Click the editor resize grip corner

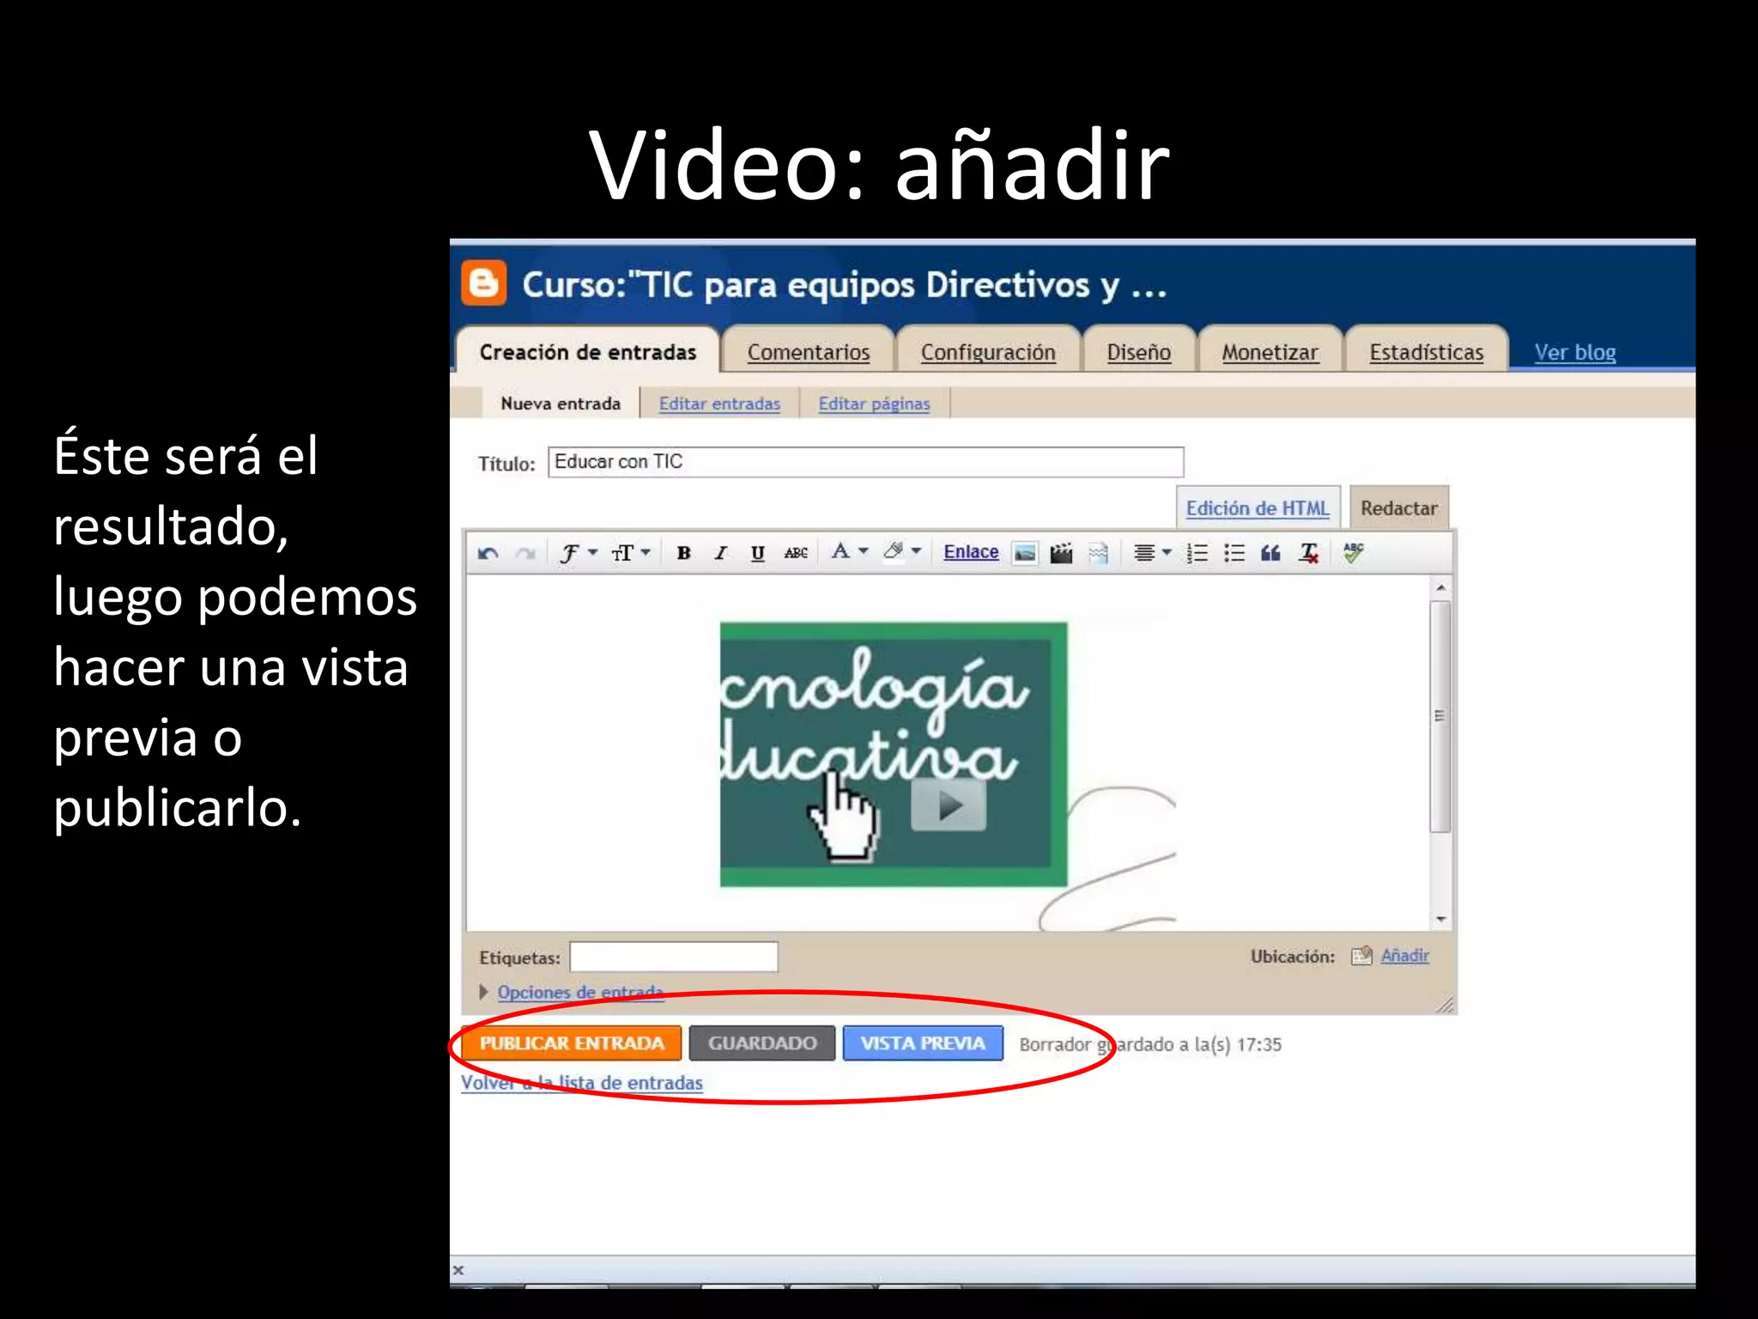(x=1446, y=1004)
